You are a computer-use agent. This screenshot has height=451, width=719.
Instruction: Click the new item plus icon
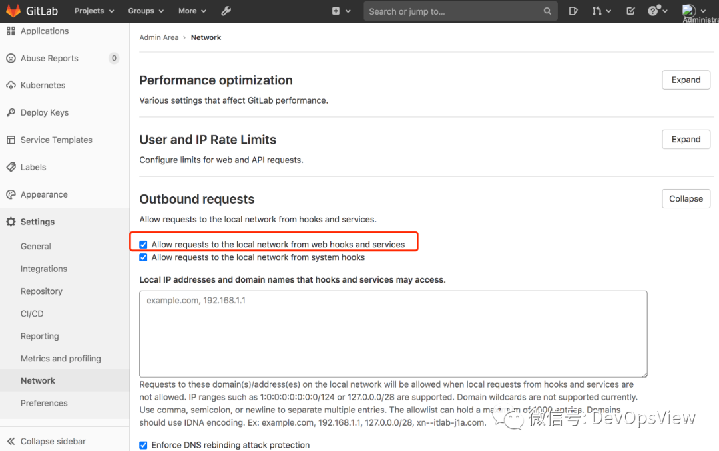pyautogui.click(x=336, y=11)
